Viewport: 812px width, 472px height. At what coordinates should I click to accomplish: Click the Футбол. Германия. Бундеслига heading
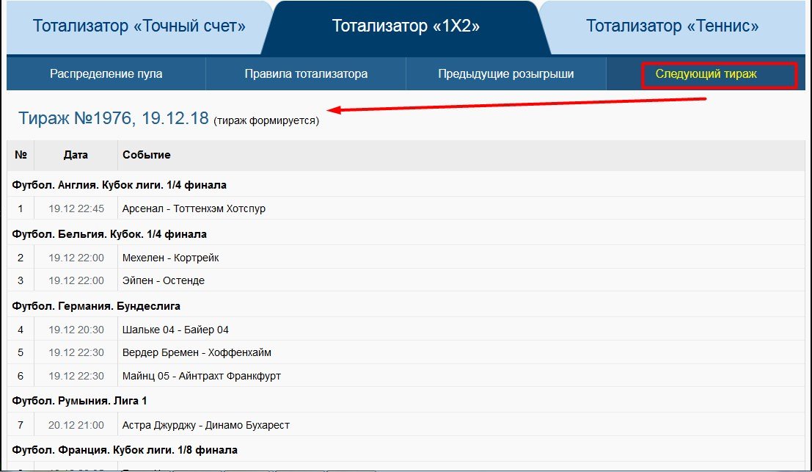(96, 306)
